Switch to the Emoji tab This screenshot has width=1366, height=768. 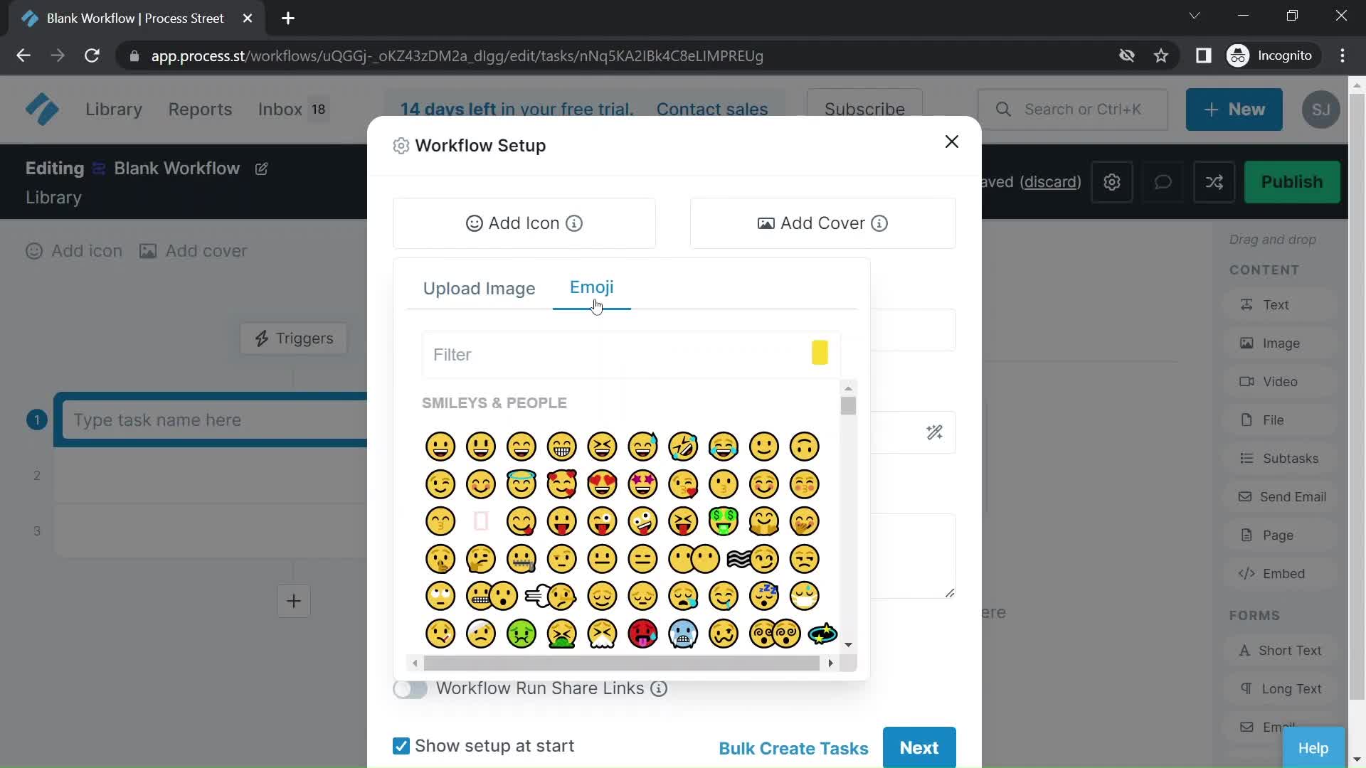(x=591, y=287)
